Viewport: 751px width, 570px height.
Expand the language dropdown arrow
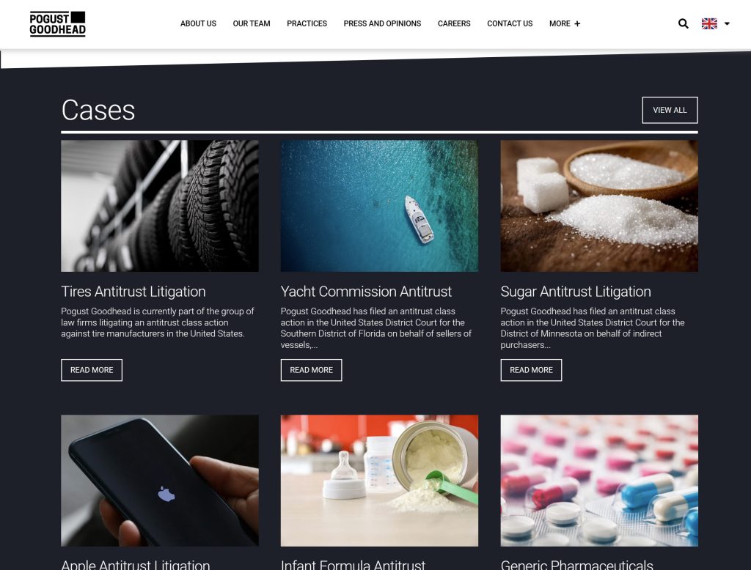pyautogui.click(x=727, y=23)
